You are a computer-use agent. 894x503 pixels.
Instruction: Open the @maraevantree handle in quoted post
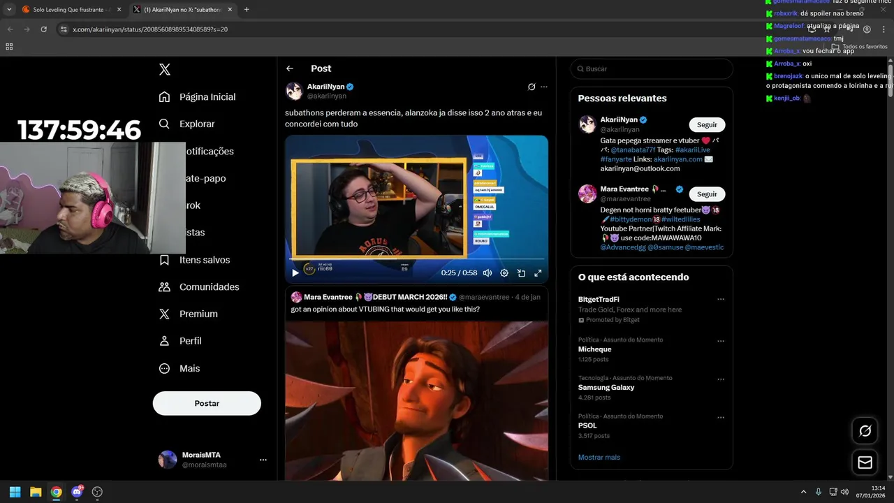click(485, 297)
